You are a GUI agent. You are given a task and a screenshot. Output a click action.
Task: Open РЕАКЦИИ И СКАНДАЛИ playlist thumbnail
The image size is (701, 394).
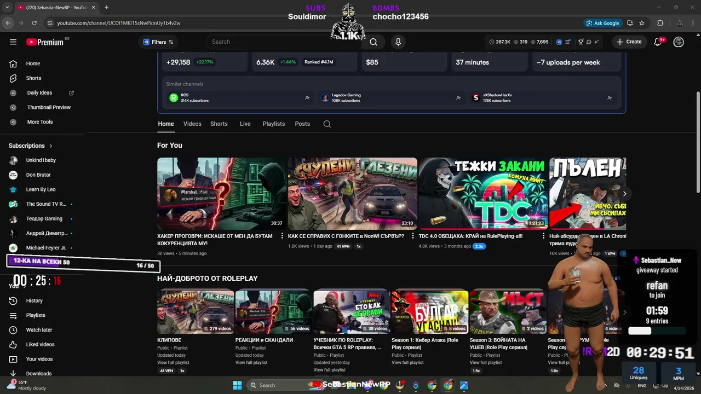click(x=273, y=312)
